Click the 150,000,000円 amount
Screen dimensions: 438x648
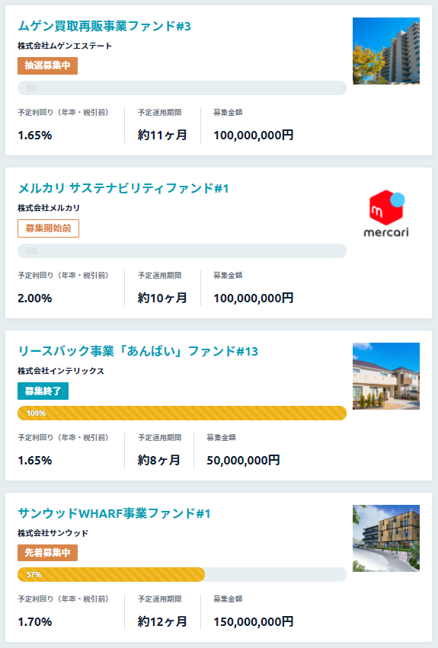[254, 621]
